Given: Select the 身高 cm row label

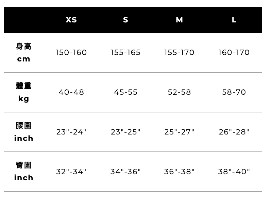Looking at the screenshot, I should pos(24,53).
